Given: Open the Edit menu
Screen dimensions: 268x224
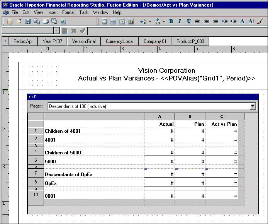Looking at the screenshot, I should pyautogui.click(x=26, y=12).
